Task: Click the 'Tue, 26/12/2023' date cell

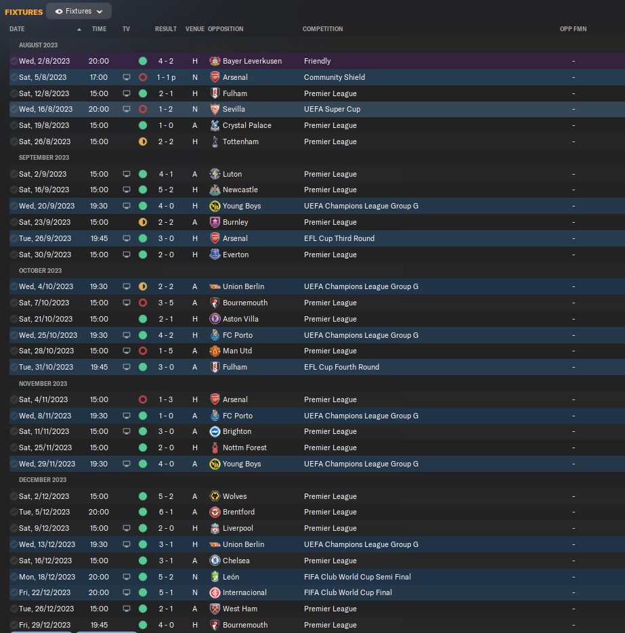Action: pos(47,609)
